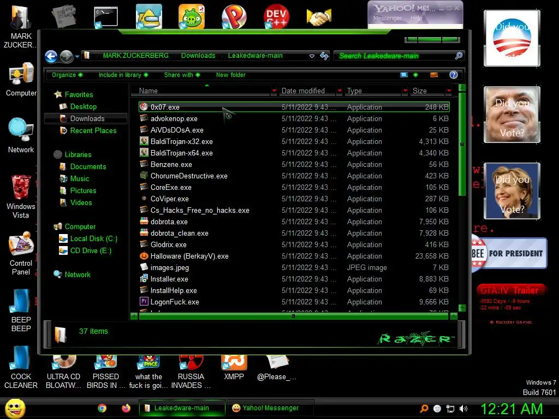
Task: Open the Name column filter dropdown
Action: pyautogui.click(x=274, y=91)
